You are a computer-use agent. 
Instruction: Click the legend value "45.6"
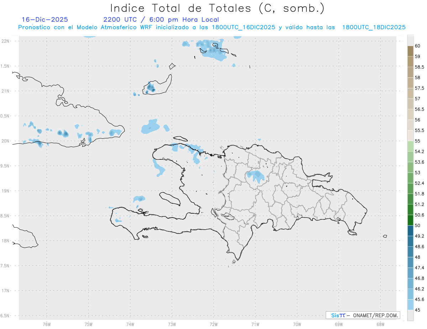419,300
